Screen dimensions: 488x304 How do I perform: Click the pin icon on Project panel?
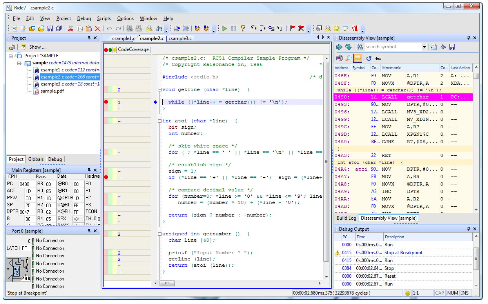(89, 38)
